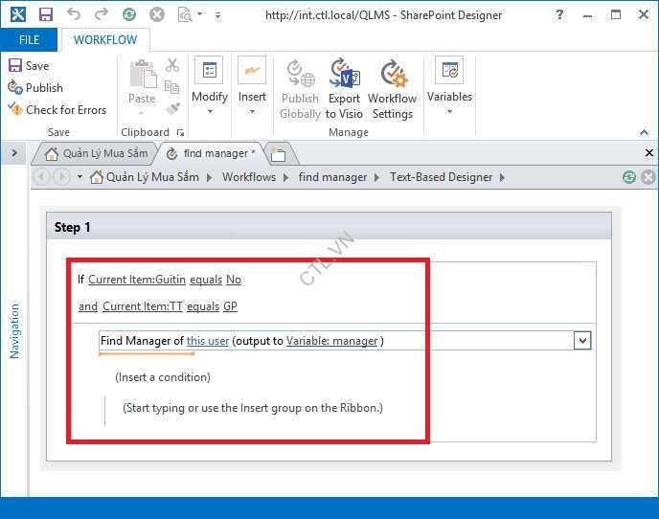Viewport: 659px width, 519px height.
Task: Select the WORKFLOW ribbon tab
Action: (x=105, y=40)
